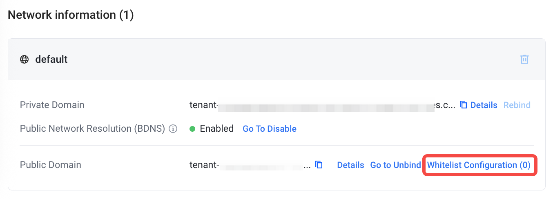The height and width of the screenshot is (199, 553).
Task: Click Go to Unbind for Public Domain
Action: pyautogui.click(x=395, y=165)
